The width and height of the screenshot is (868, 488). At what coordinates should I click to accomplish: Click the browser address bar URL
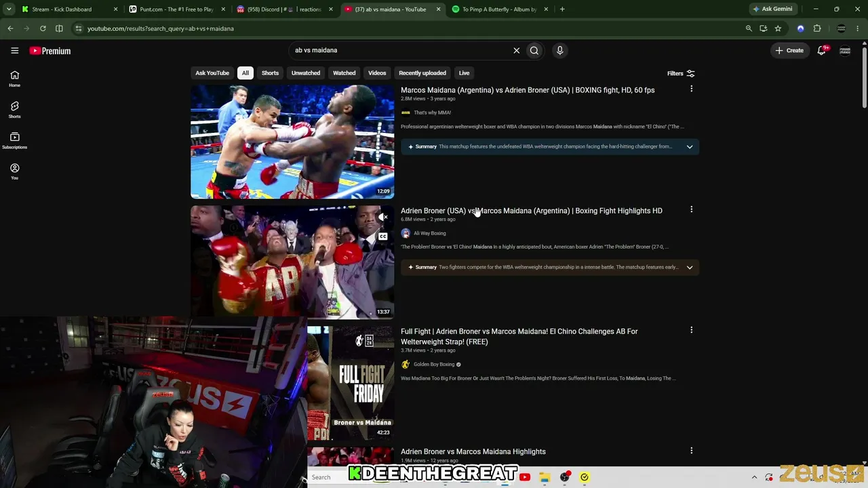(161, 28)
